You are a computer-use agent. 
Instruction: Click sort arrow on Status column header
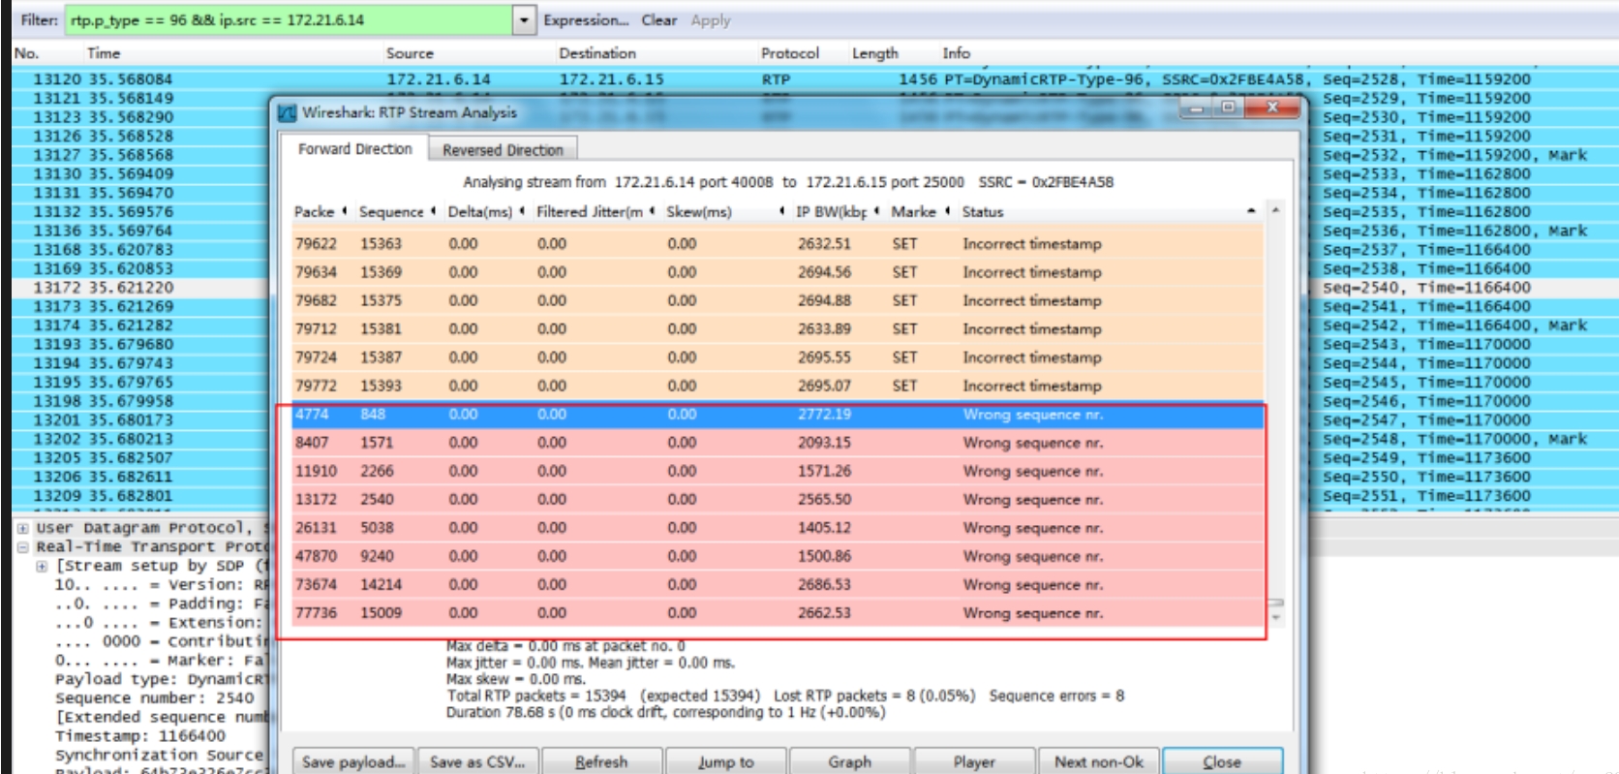[1251, 211]
